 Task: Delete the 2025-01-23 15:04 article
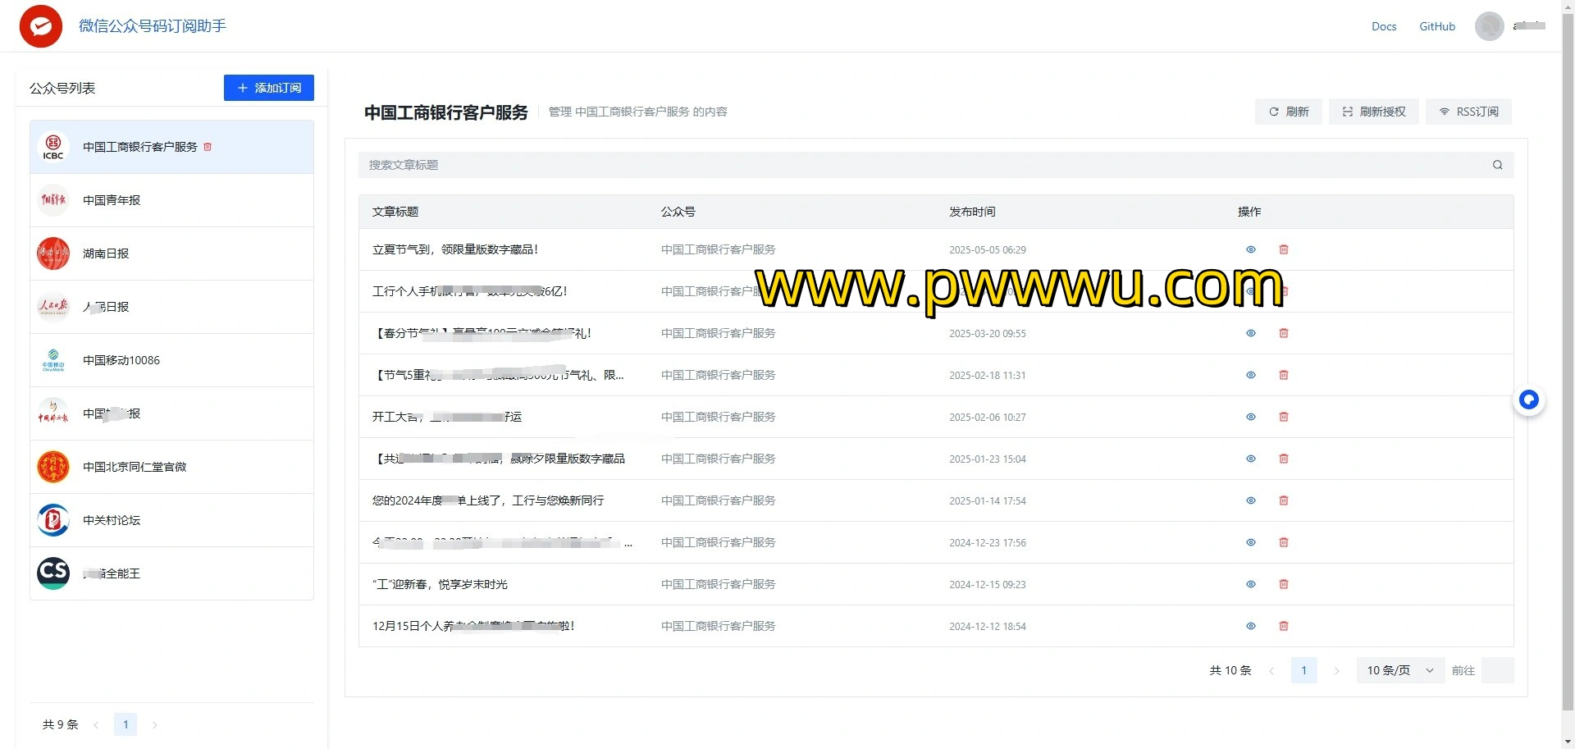[1284, 459]
